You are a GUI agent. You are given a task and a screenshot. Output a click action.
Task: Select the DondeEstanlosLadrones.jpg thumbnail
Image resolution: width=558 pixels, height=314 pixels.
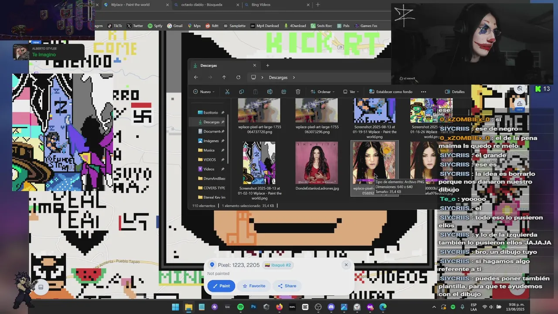pos(316,163)
